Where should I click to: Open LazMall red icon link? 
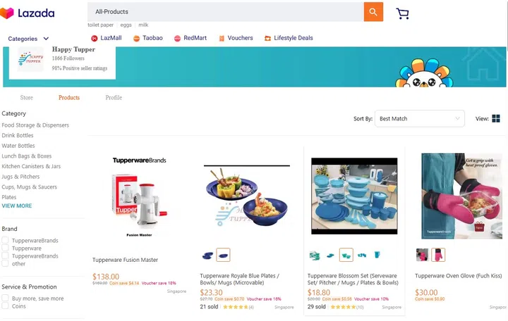[x=95, y=39]
